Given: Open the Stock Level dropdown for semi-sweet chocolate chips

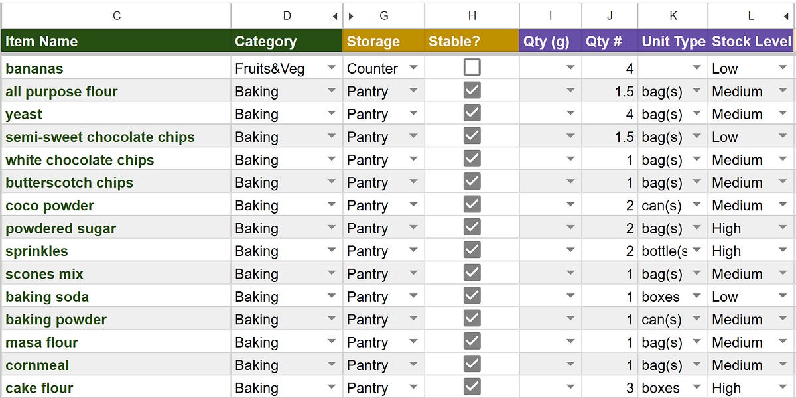Looking at the screenshot, I should click(783, 137).
